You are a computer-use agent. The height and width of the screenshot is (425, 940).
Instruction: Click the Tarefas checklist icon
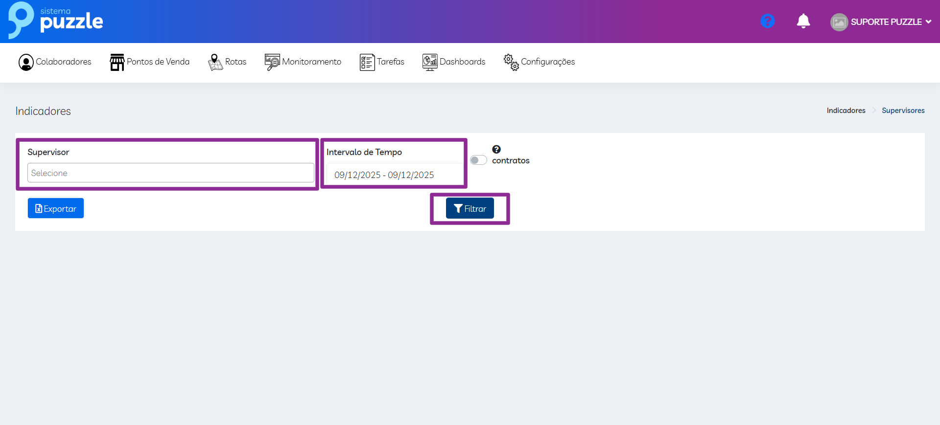coord(367,62)
